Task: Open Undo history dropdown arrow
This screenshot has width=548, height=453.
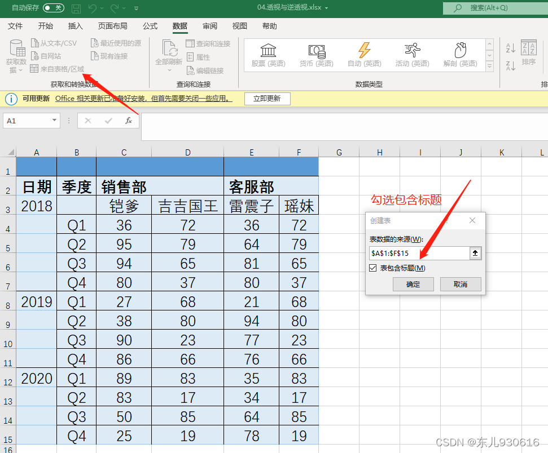Action: (x=102, y=8)
